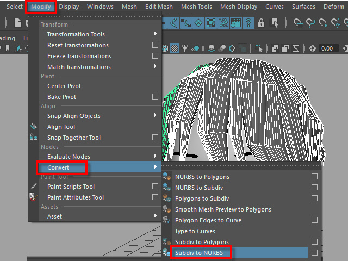The width and height of the screenshot is (348, 261).
Task: Open Bake Pivot option box
Action: [156, 97]
